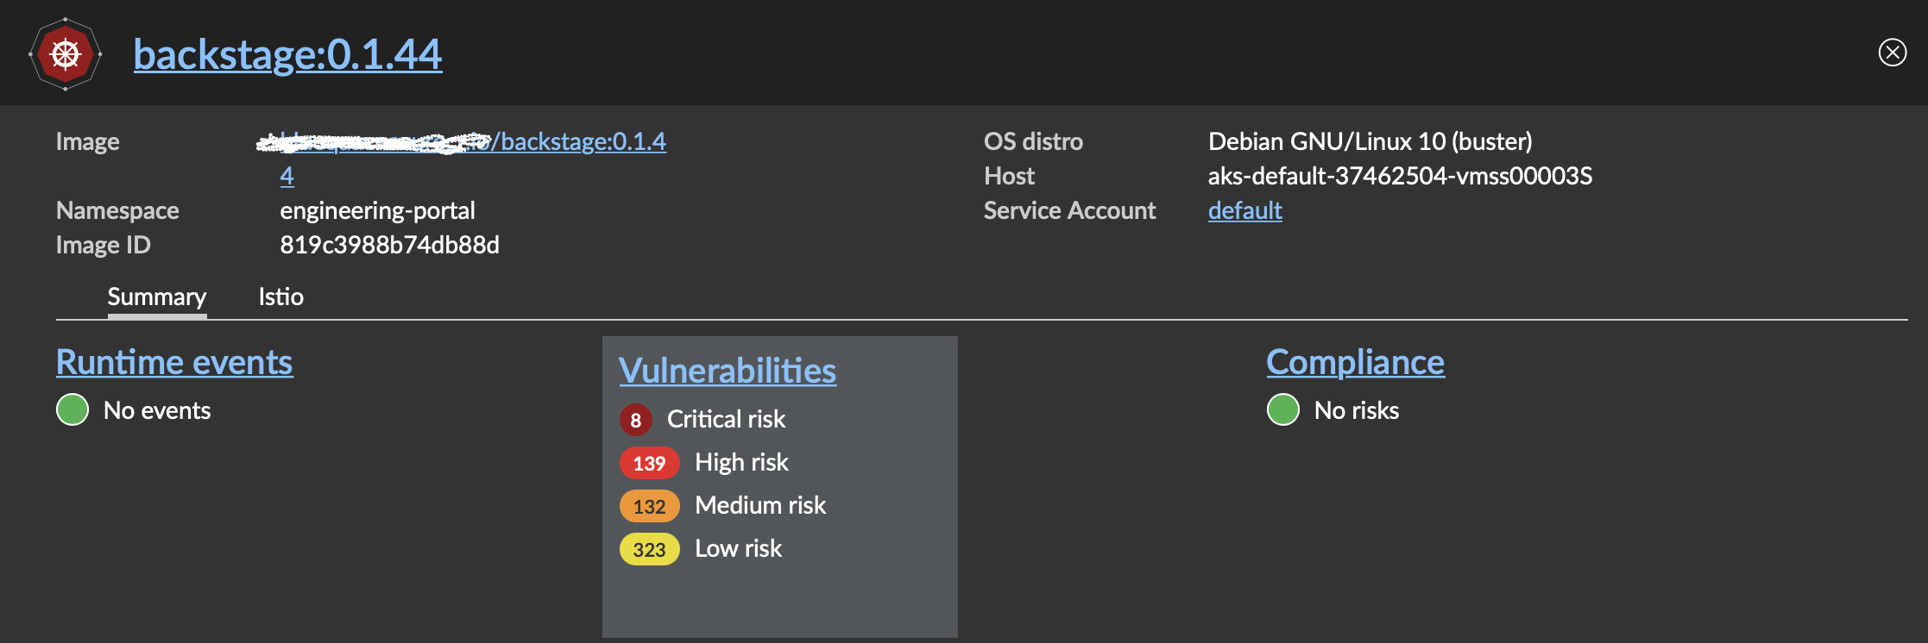Image resolution: width=1928 pixels, height=643 pixels.
Task: Click the critical risk count badge 8
Action: (x=635, y=420)
